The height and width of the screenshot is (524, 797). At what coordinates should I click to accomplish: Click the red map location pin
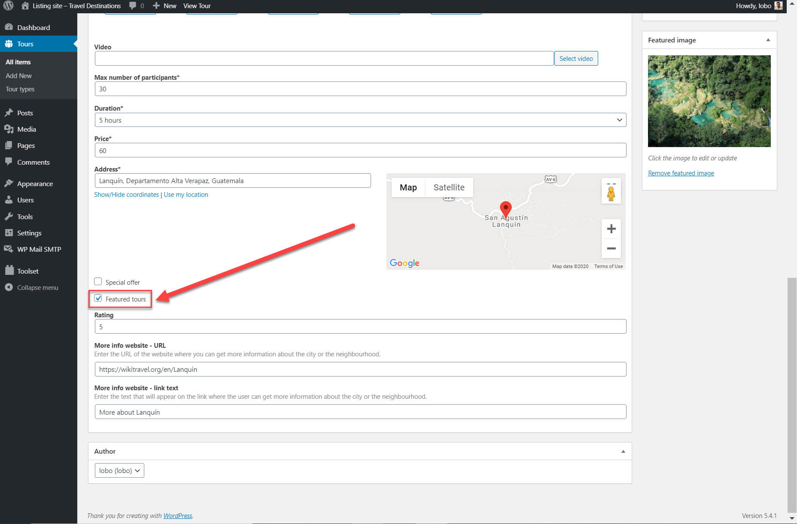pos(506,210)
